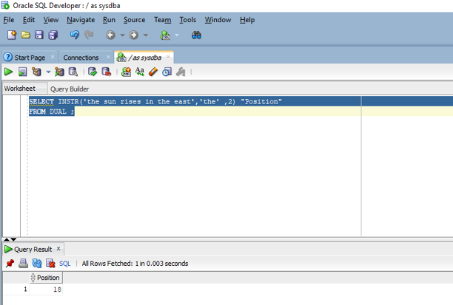Print the query results
453x305 pixels.
(24, 263)
